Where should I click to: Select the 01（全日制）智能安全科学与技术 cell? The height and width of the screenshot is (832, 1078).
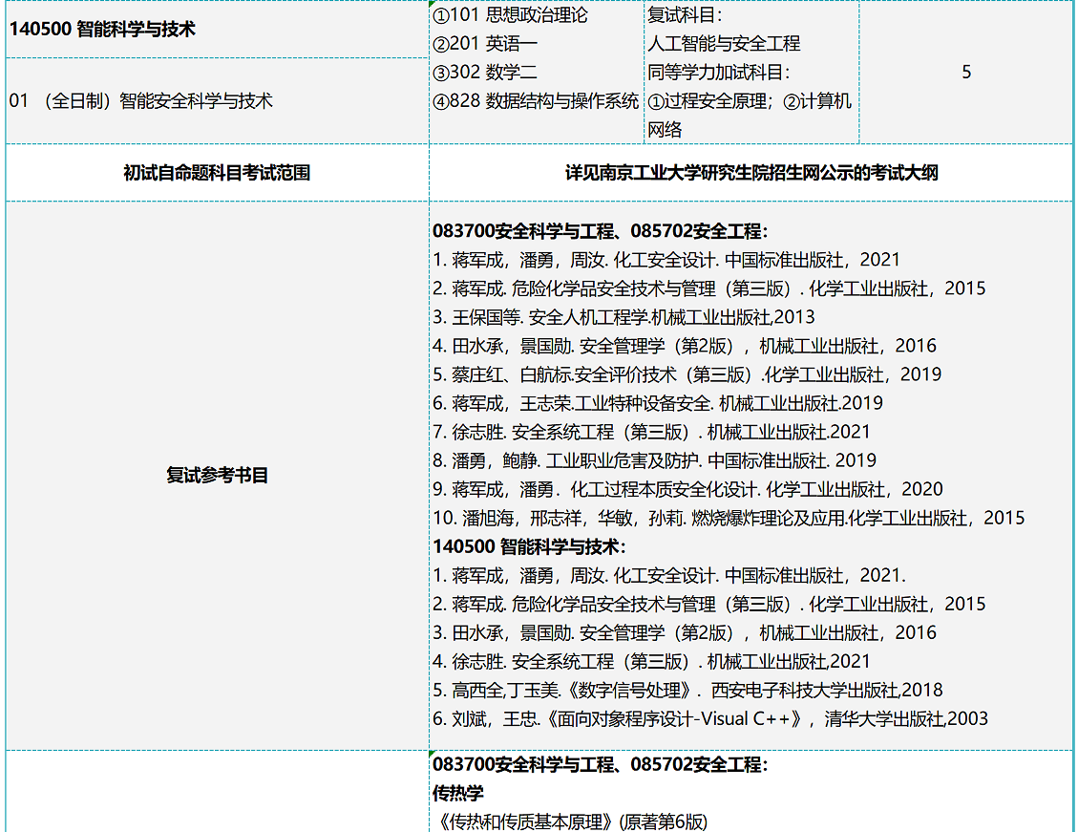pyautogui.click(x=141, y=100)
